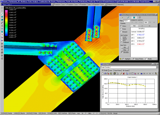Screen dimensions: 160x115
Task: Select the plate element tool in left toolbar
Action: [2, 17]
